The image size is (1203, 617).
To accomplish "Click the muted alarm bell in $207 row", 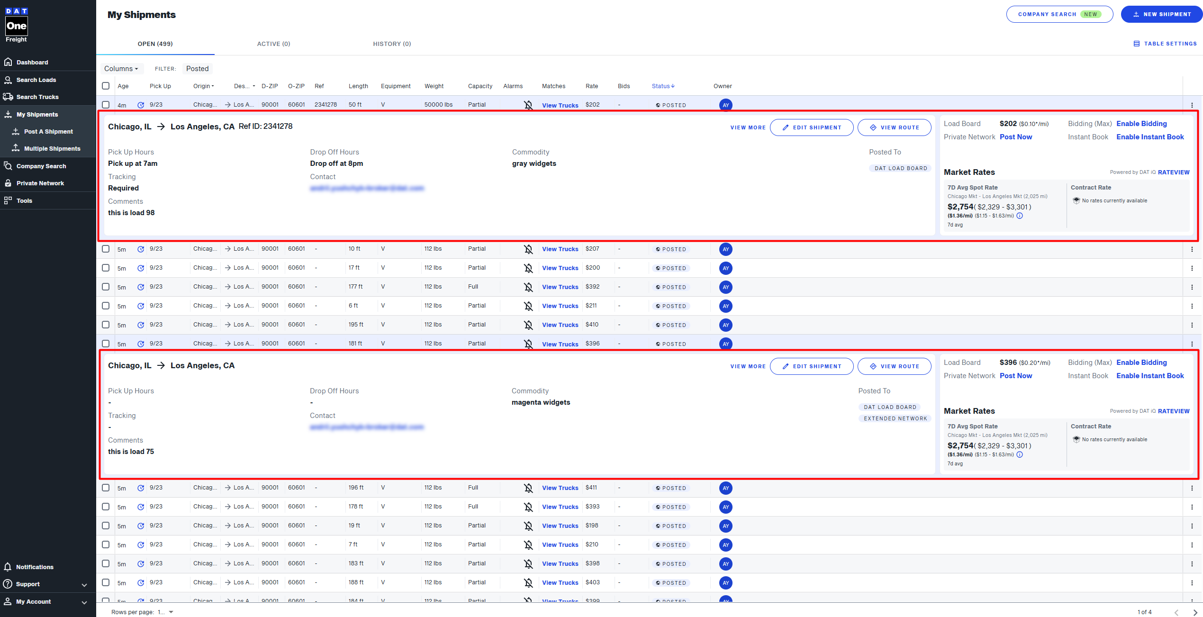I will pyautogui.click(x=528, y=249).
